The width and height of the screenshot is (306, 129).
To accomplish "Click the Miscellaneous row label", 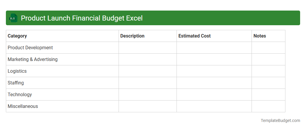I will [x=23, y=106].
